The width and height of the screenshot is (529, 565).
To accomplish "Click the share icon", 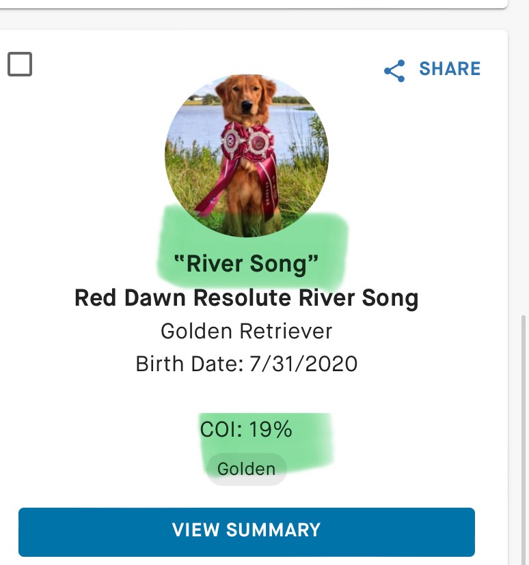I will pyautogui.click(x=394, y=70).
